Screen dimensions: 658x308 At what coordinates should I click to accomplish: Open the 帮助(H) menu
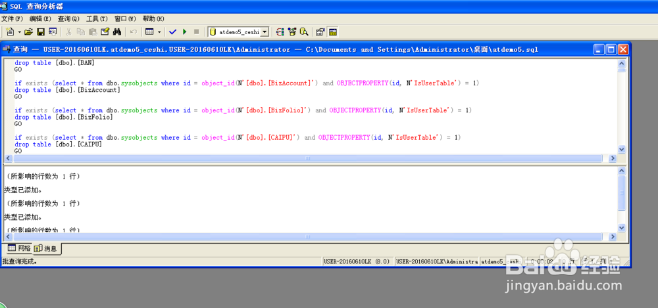pyautogui.click(x=153, y=19)
